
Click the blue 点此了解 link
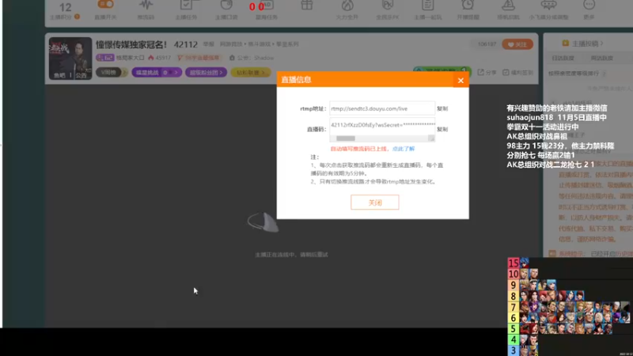click(404, 149)
